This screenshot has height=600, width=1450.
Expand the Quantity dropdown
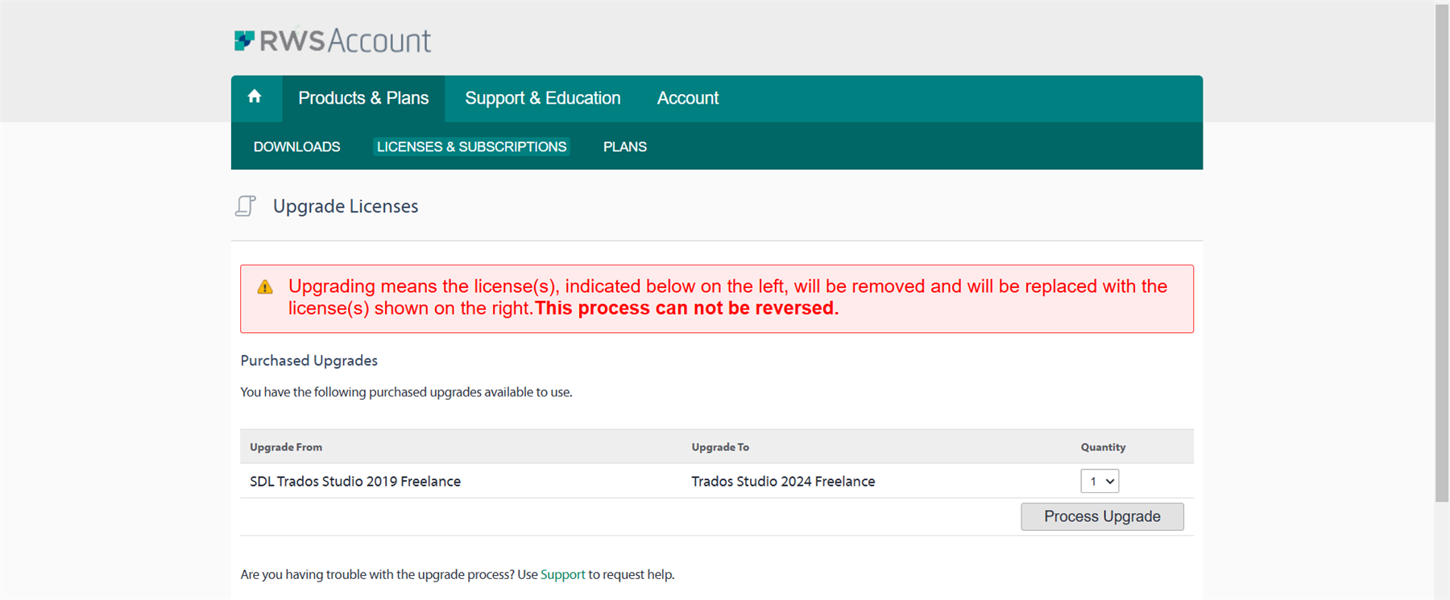(x=1100, y=481)
